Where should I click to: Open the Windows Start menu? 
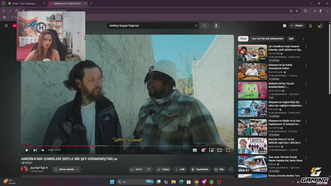click(x=112, y=182)
